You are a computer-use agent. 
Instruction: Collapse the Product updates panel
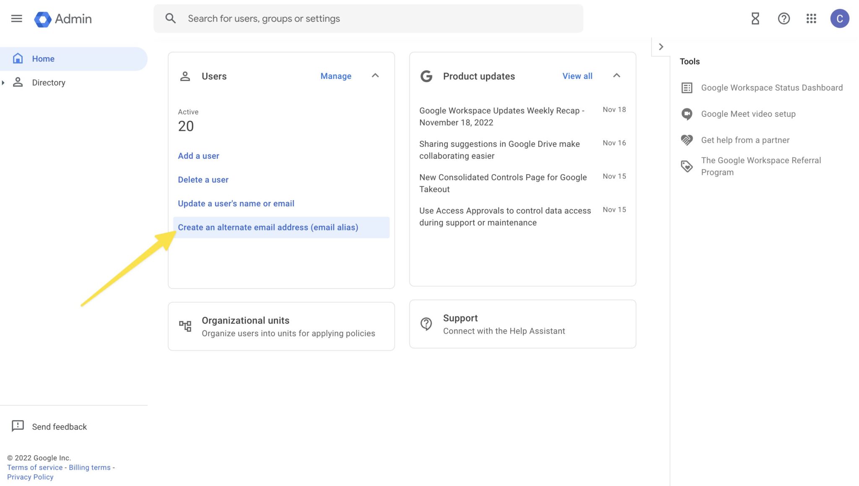[617, 76]
